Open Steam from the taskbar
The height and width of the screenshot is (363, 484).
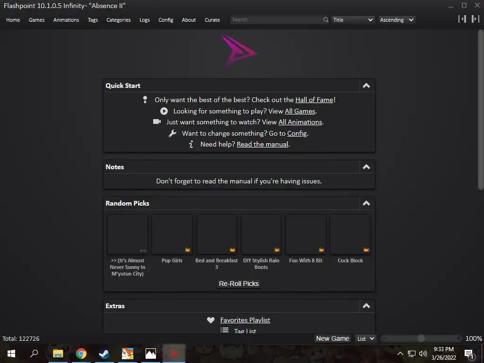point(104,354)
